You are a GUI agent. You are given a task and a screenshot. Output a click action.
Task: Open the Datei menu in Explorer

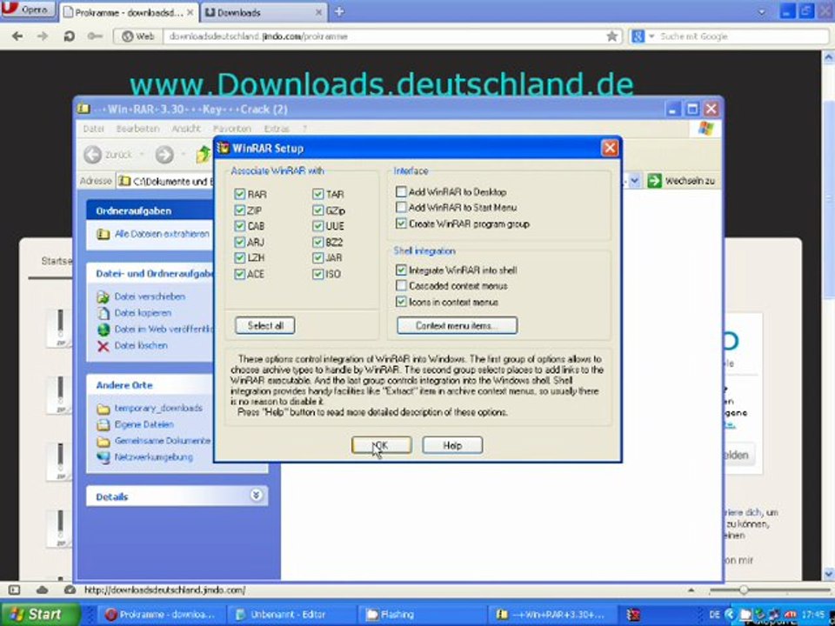(94, 129)
